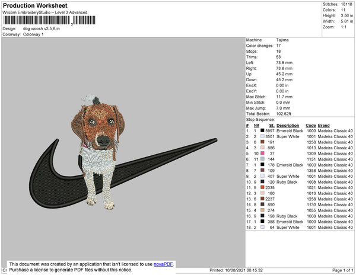Click the Max Jump value 7.0 mm
This screenshot has height=275, width=356.
(x=283, y=108)
